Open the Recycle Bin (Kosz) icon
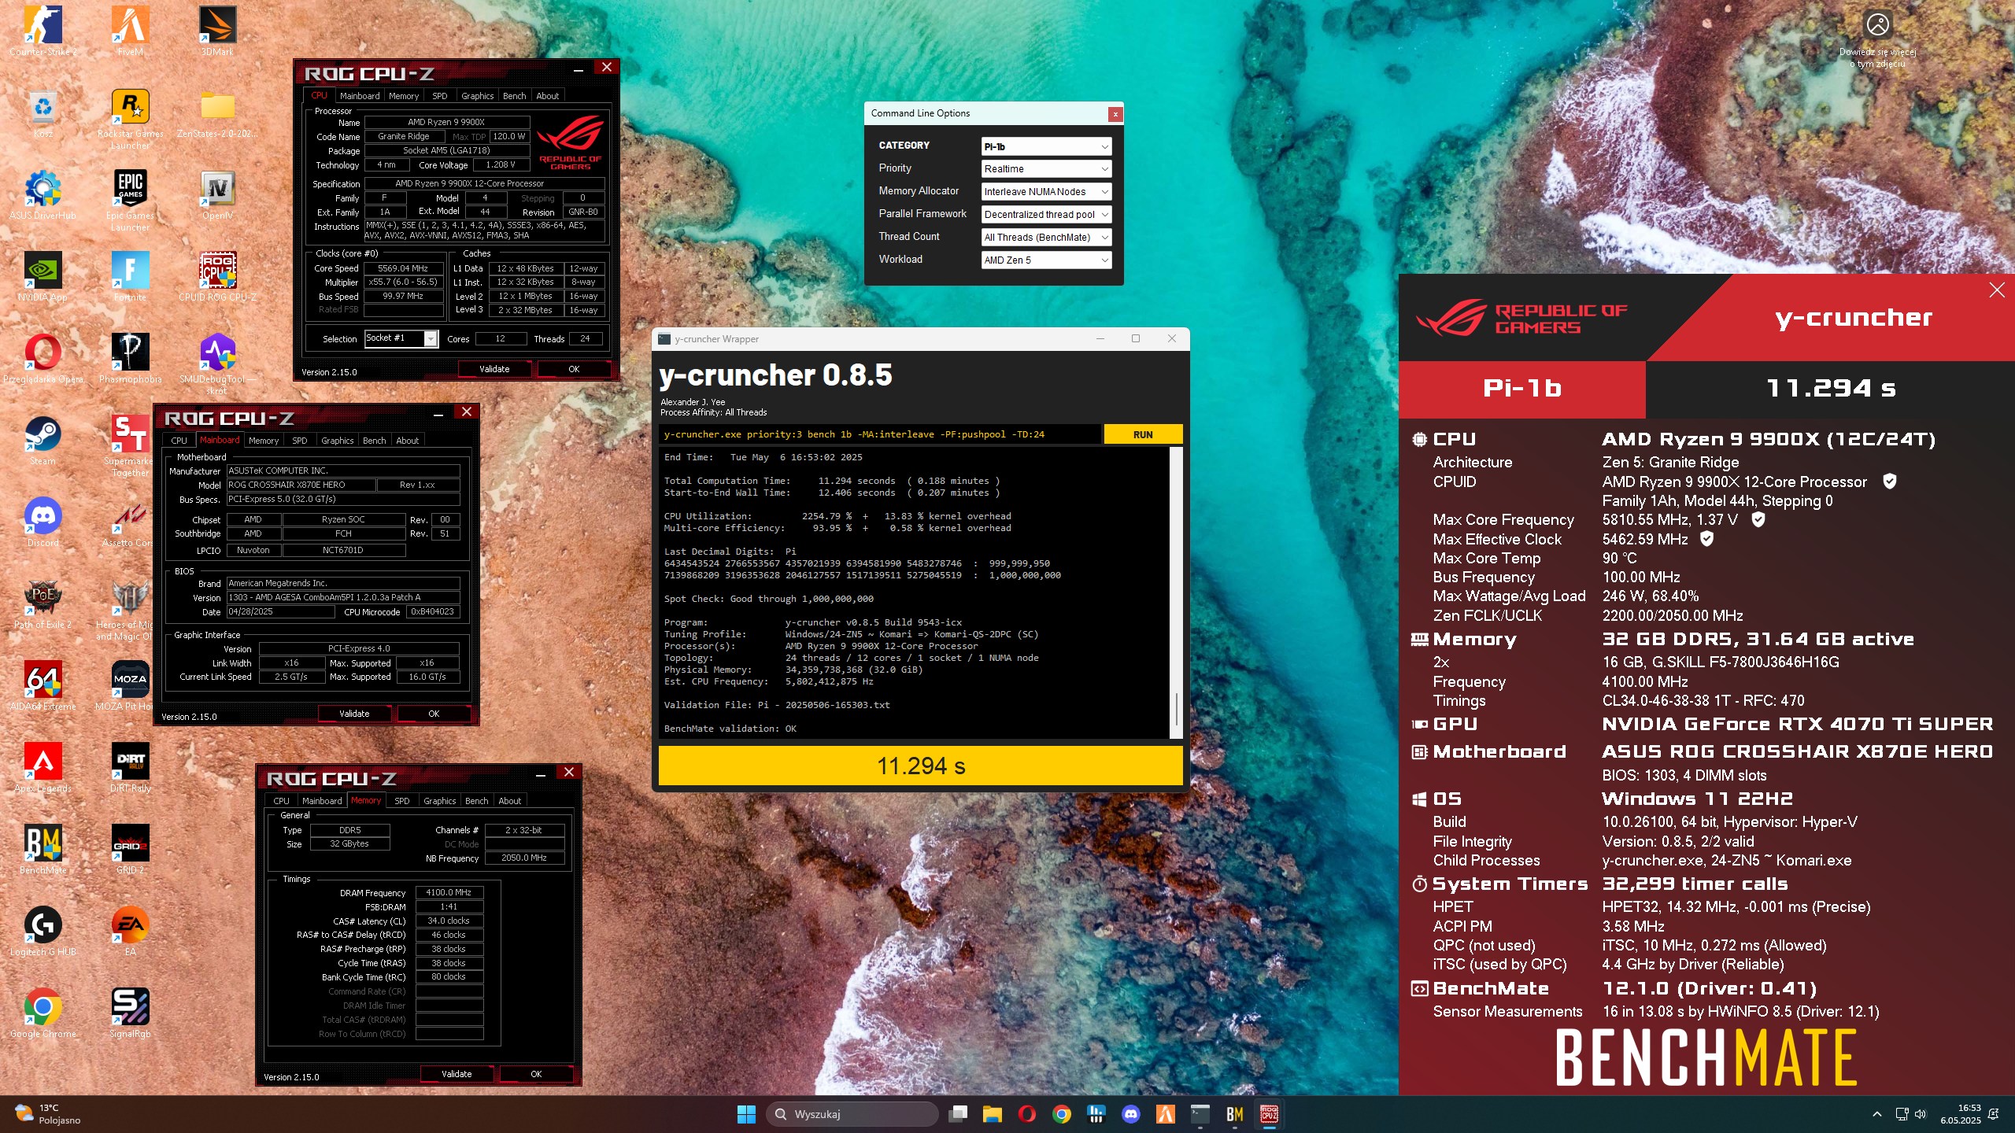The image size is (2015, 1133). coord(43,113)
